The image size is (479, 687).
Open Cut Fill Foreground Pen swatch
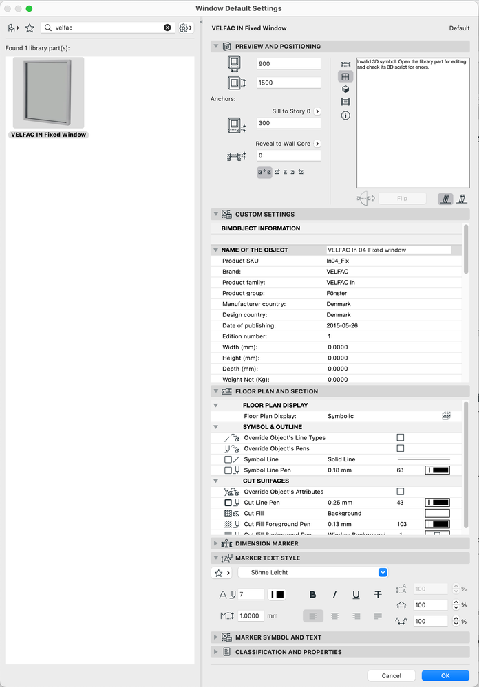437,524
